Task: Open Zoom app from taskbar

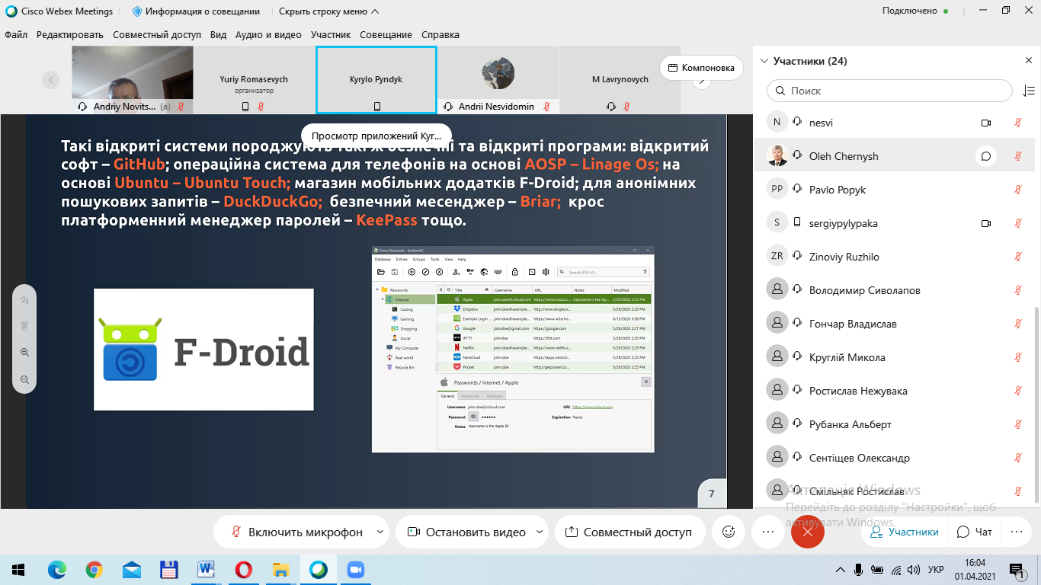Action: pos(356,570)
